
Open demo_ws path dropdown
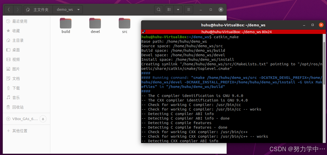tap(78, 9)
